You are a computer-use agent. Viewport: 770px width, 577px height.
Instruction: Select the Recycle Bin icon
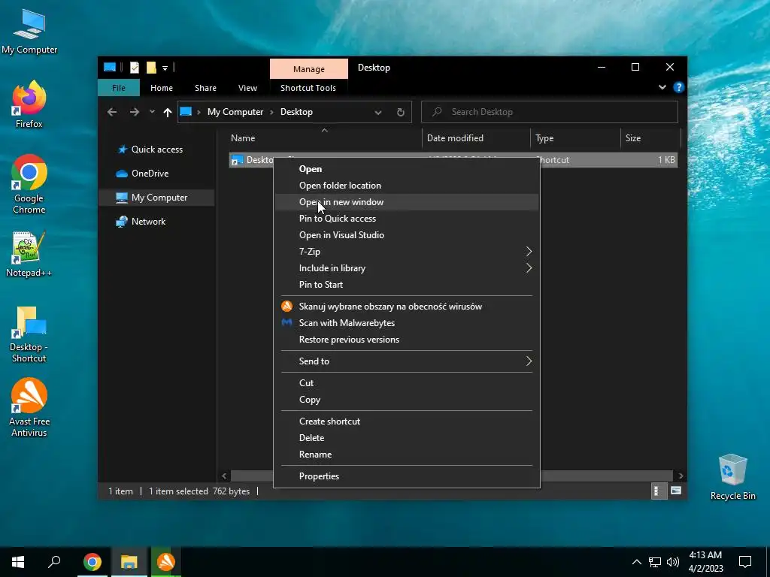[x=732, y=476]
